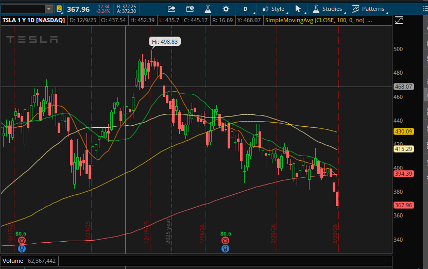Click the yellow 2 symbol link indicator
The width and height of the screenshot is (428, 269).
59,9
